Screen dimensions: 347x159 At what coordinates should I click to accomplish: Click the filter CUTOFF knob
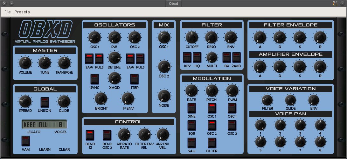pos(192,37)
